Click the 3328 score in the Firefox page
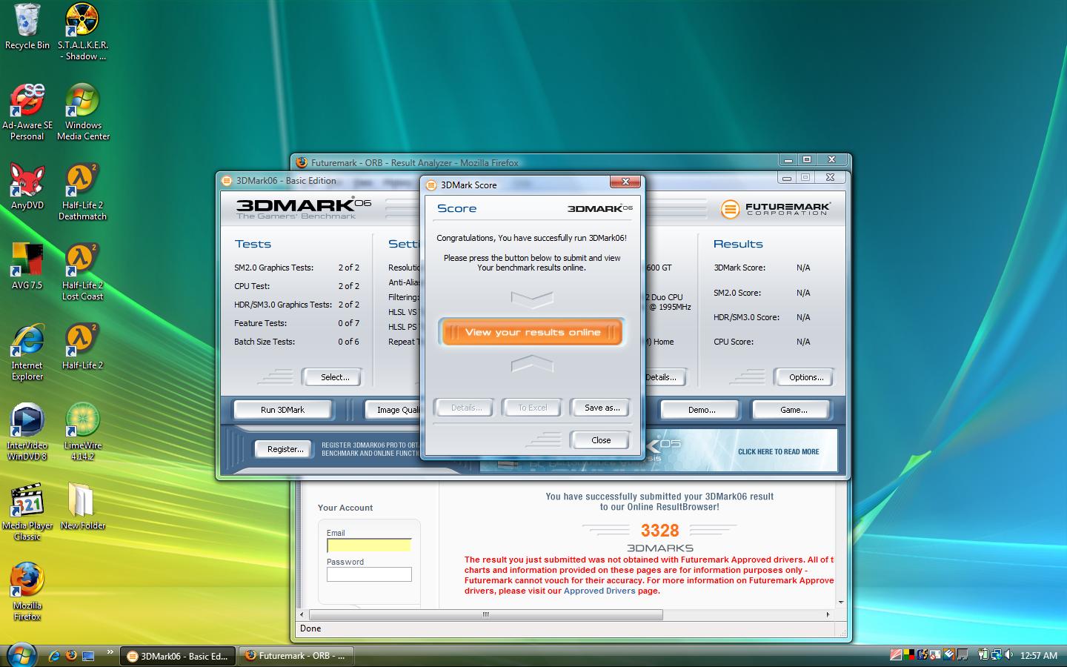Viewport: 1067px width, 667px height. (x=659, y=531)
